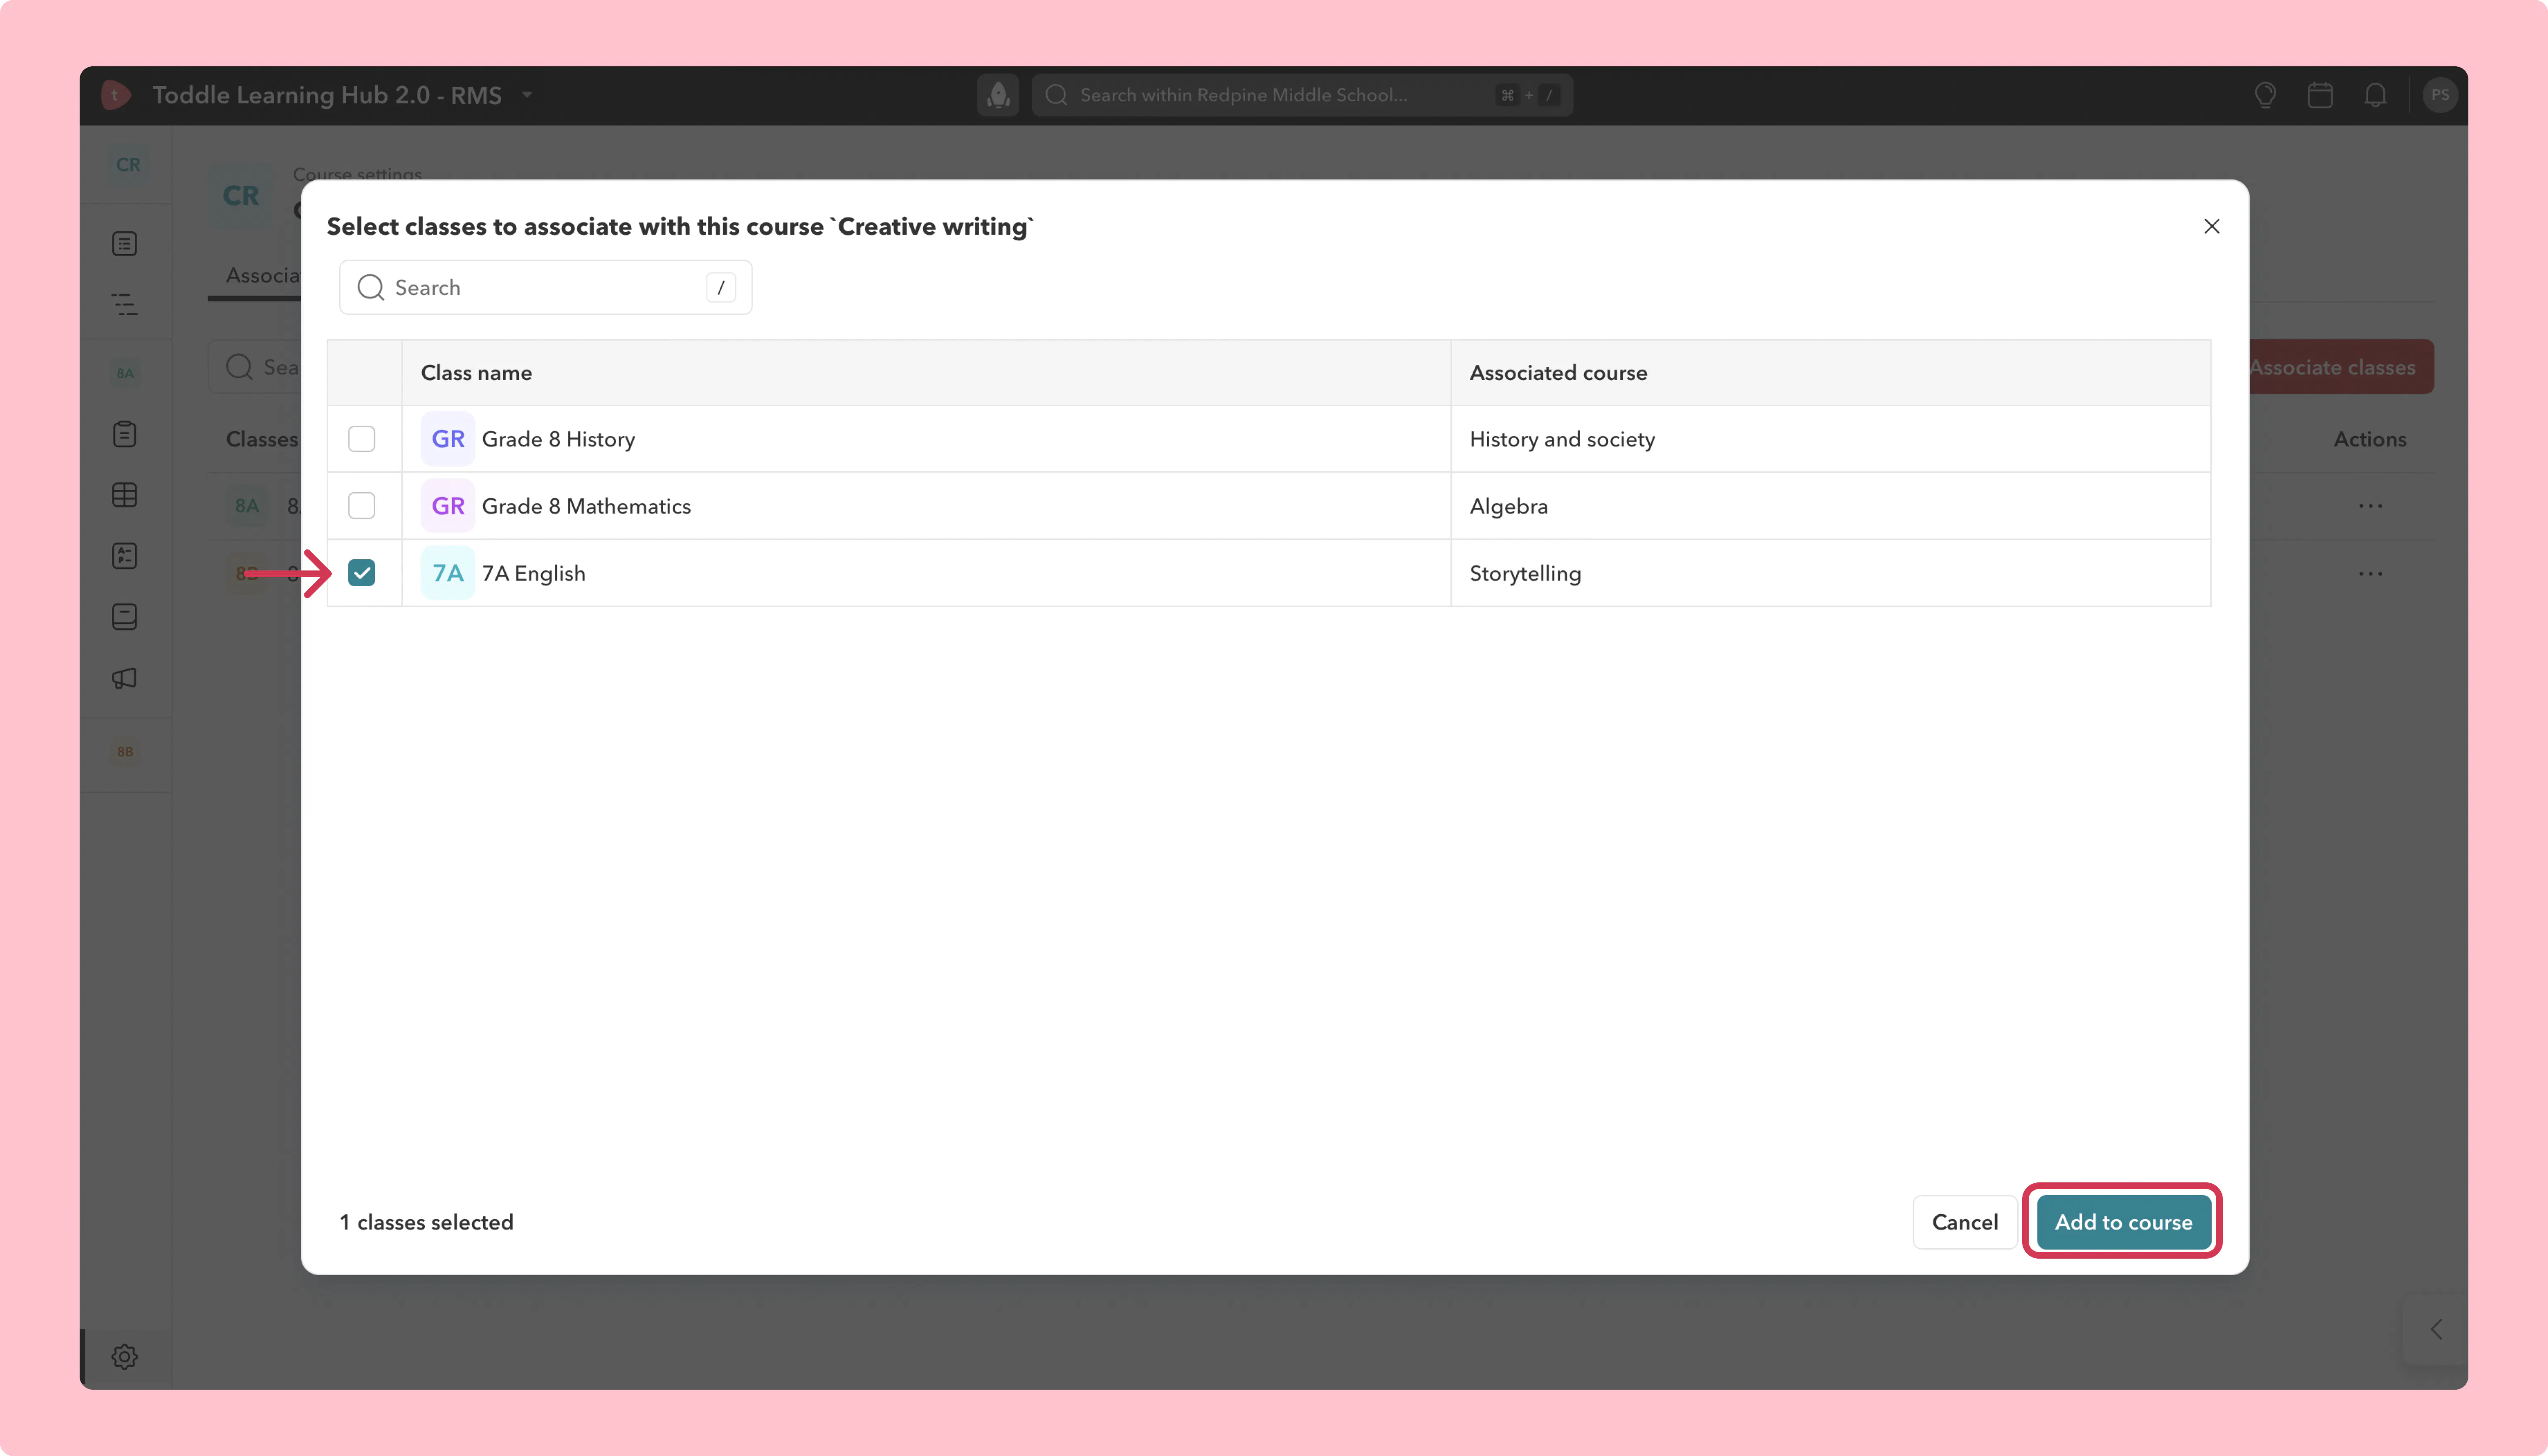This screenshot has width=2548, height=1456.
Task: Click Cancel in the dialog
Action: 1965,1222
